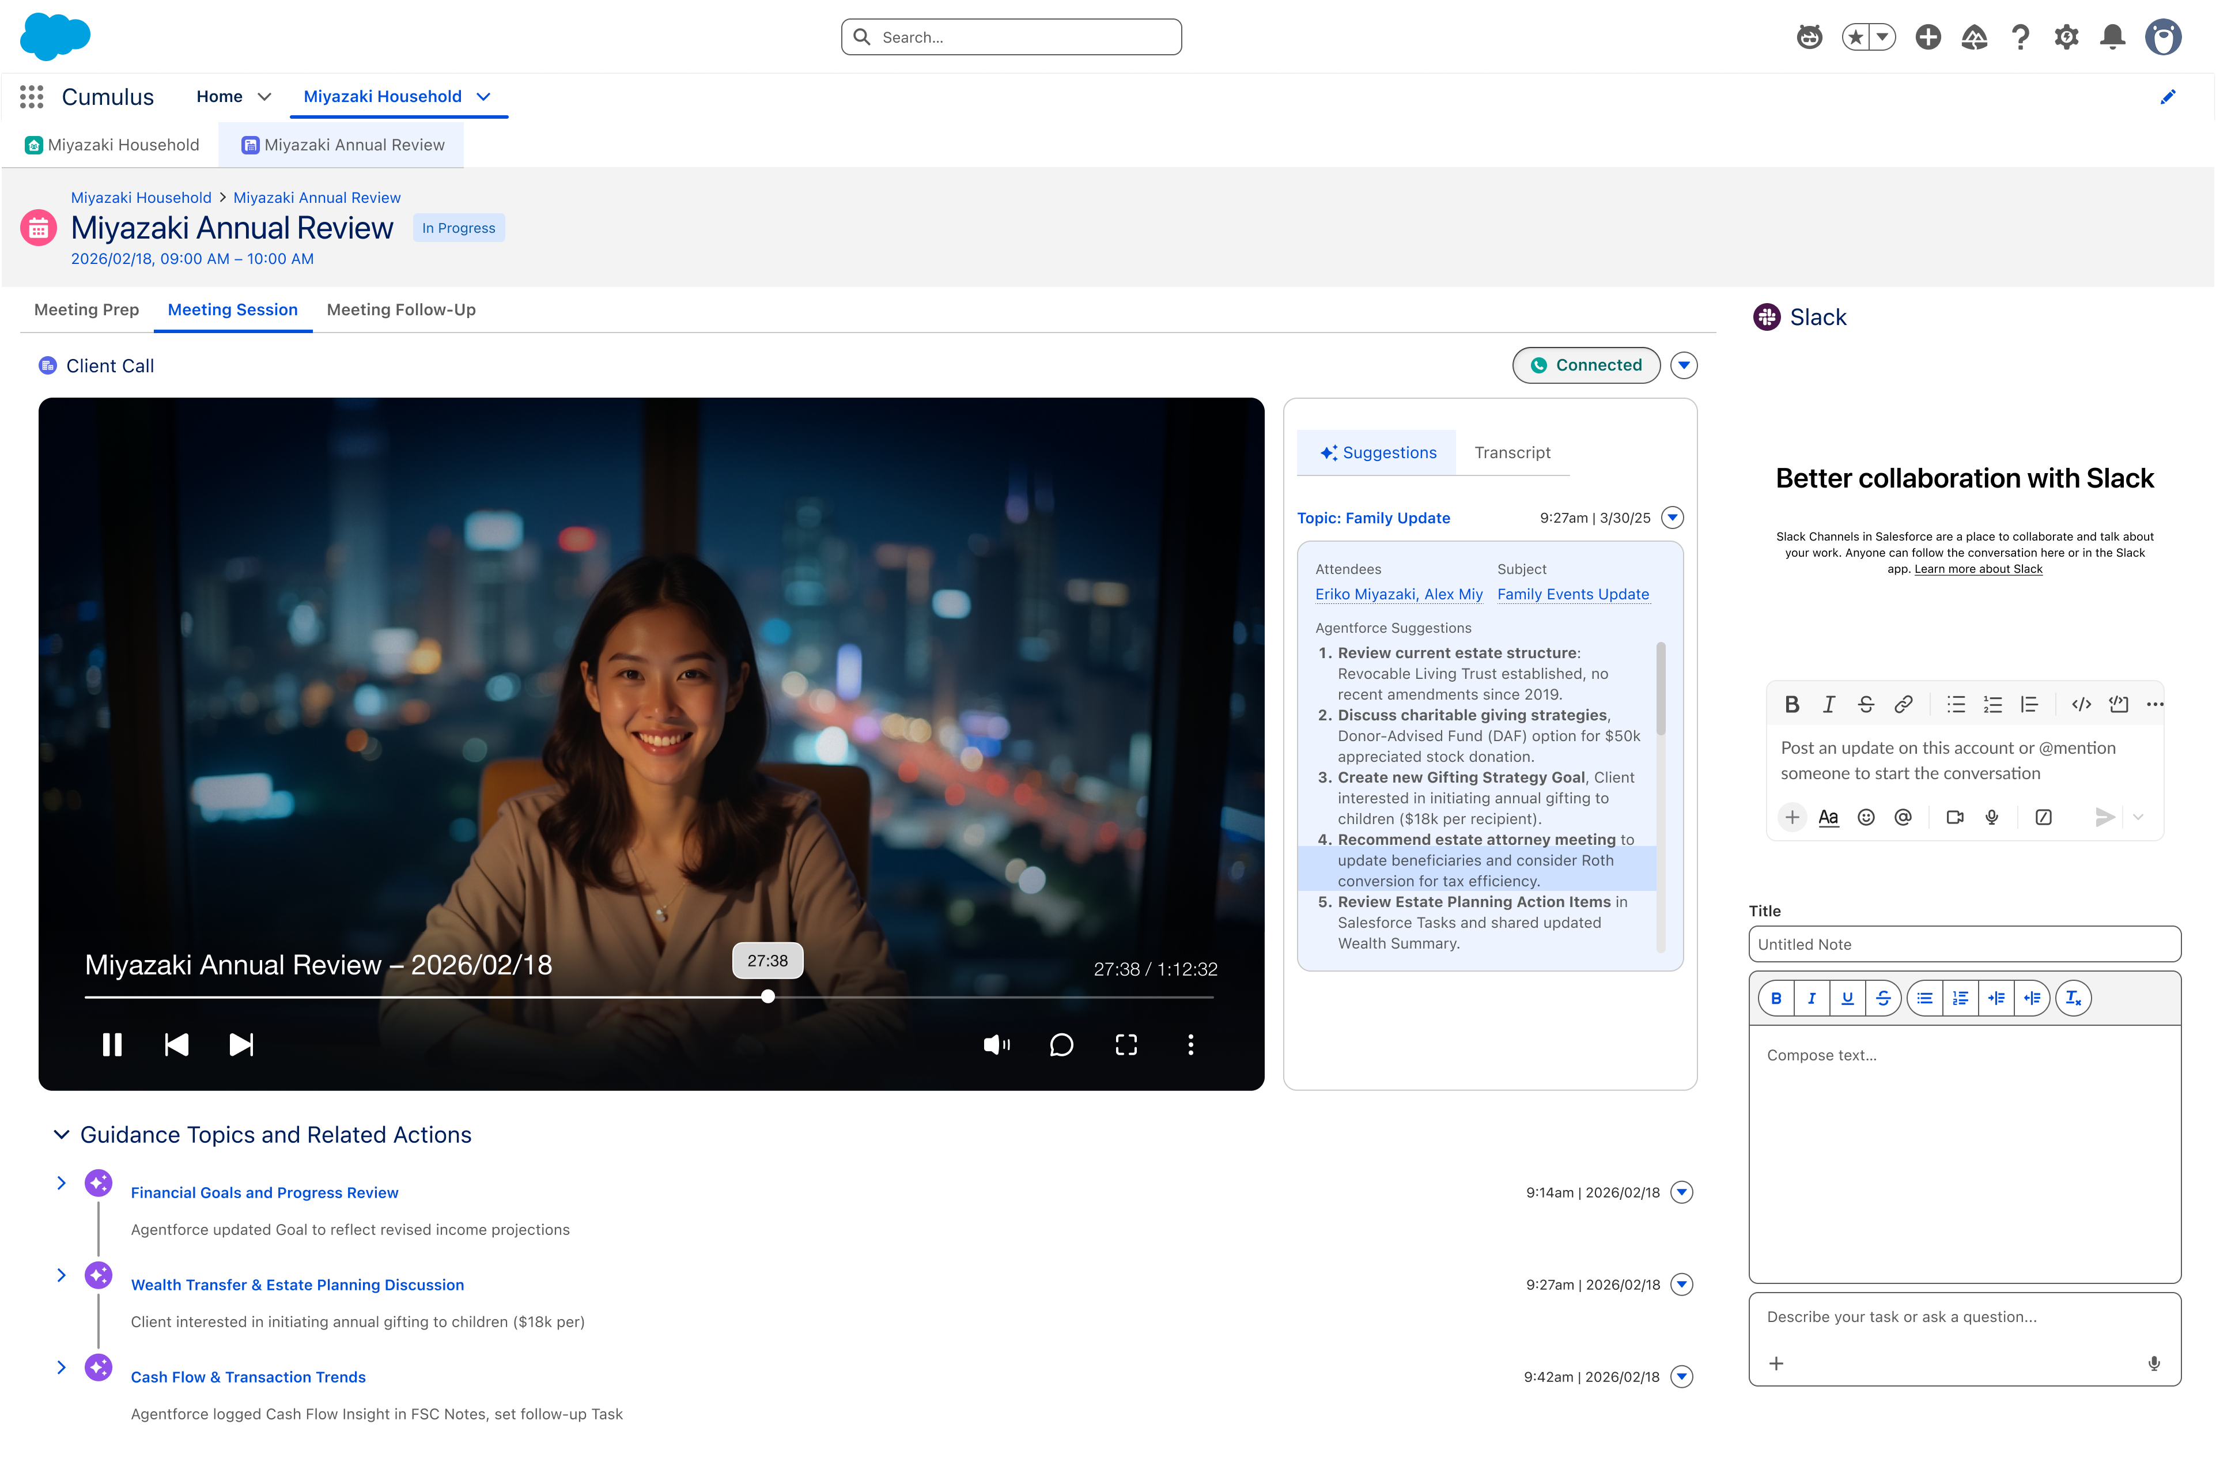
Task: Pause the client call video
Action: tap(112, 1045)
